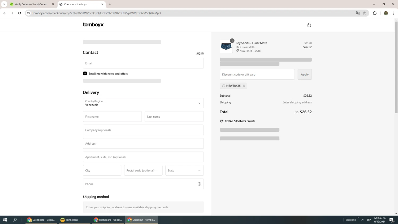Viewport: 398px width, 224px height.
Task: Click the TOTAL SAVINGS $4.68 text
Action: pos(240,121)
